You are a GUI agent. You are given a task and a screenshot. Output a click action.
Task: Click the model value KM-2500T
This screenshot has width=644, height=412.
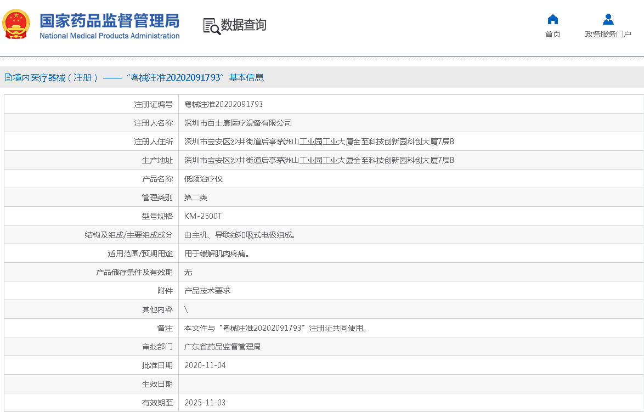point(203,216)
